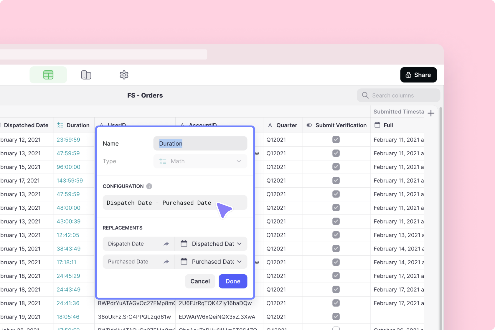Click arrow icon beside Dispatch Date replacement
The image size is (495, 330).
click(166, 244)
